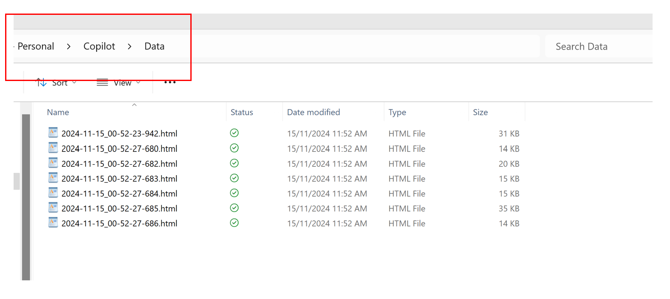The image size is (670, 299).
Task: Click the 2024-11-15_00-52-27-680.html file icon
Action: click(53, 148)
